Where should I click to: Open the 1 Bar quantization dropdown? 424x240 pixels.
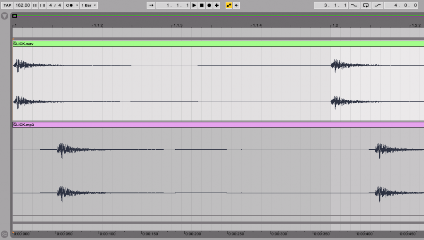[x=88, y=5]
